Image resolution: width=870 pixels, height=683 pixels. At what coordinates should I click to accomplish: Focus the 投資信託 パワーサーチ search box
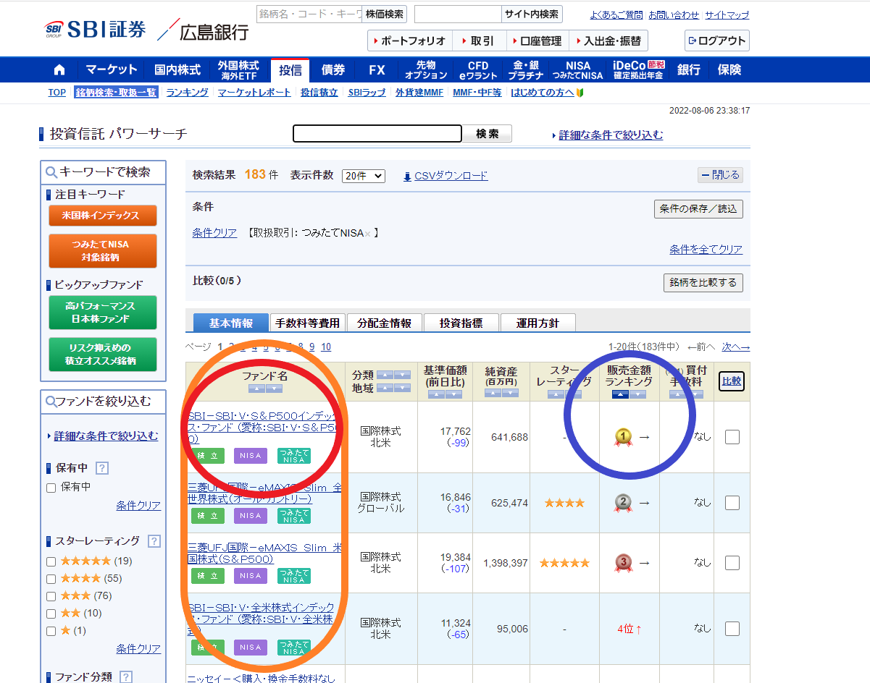pos(377,133)
